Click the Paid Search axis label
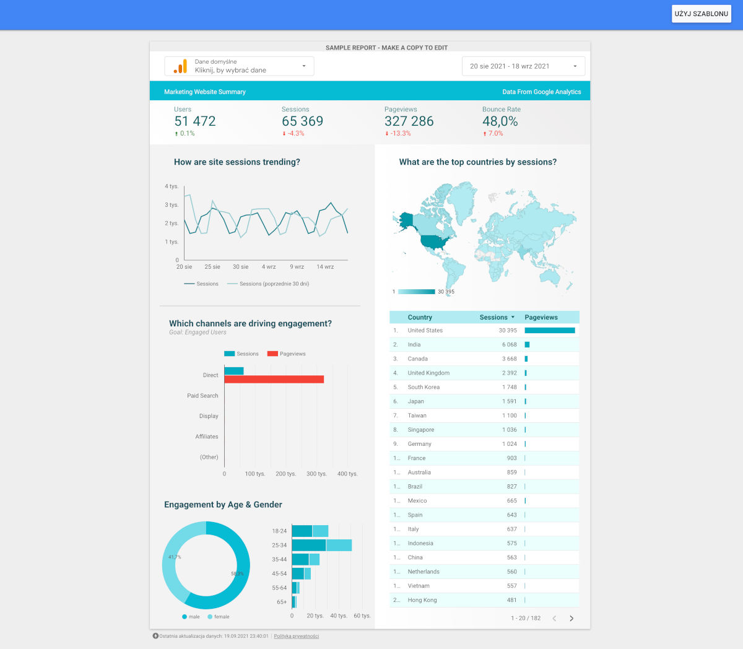This screenshot has height=649, width=743. [x=202, y=396]
